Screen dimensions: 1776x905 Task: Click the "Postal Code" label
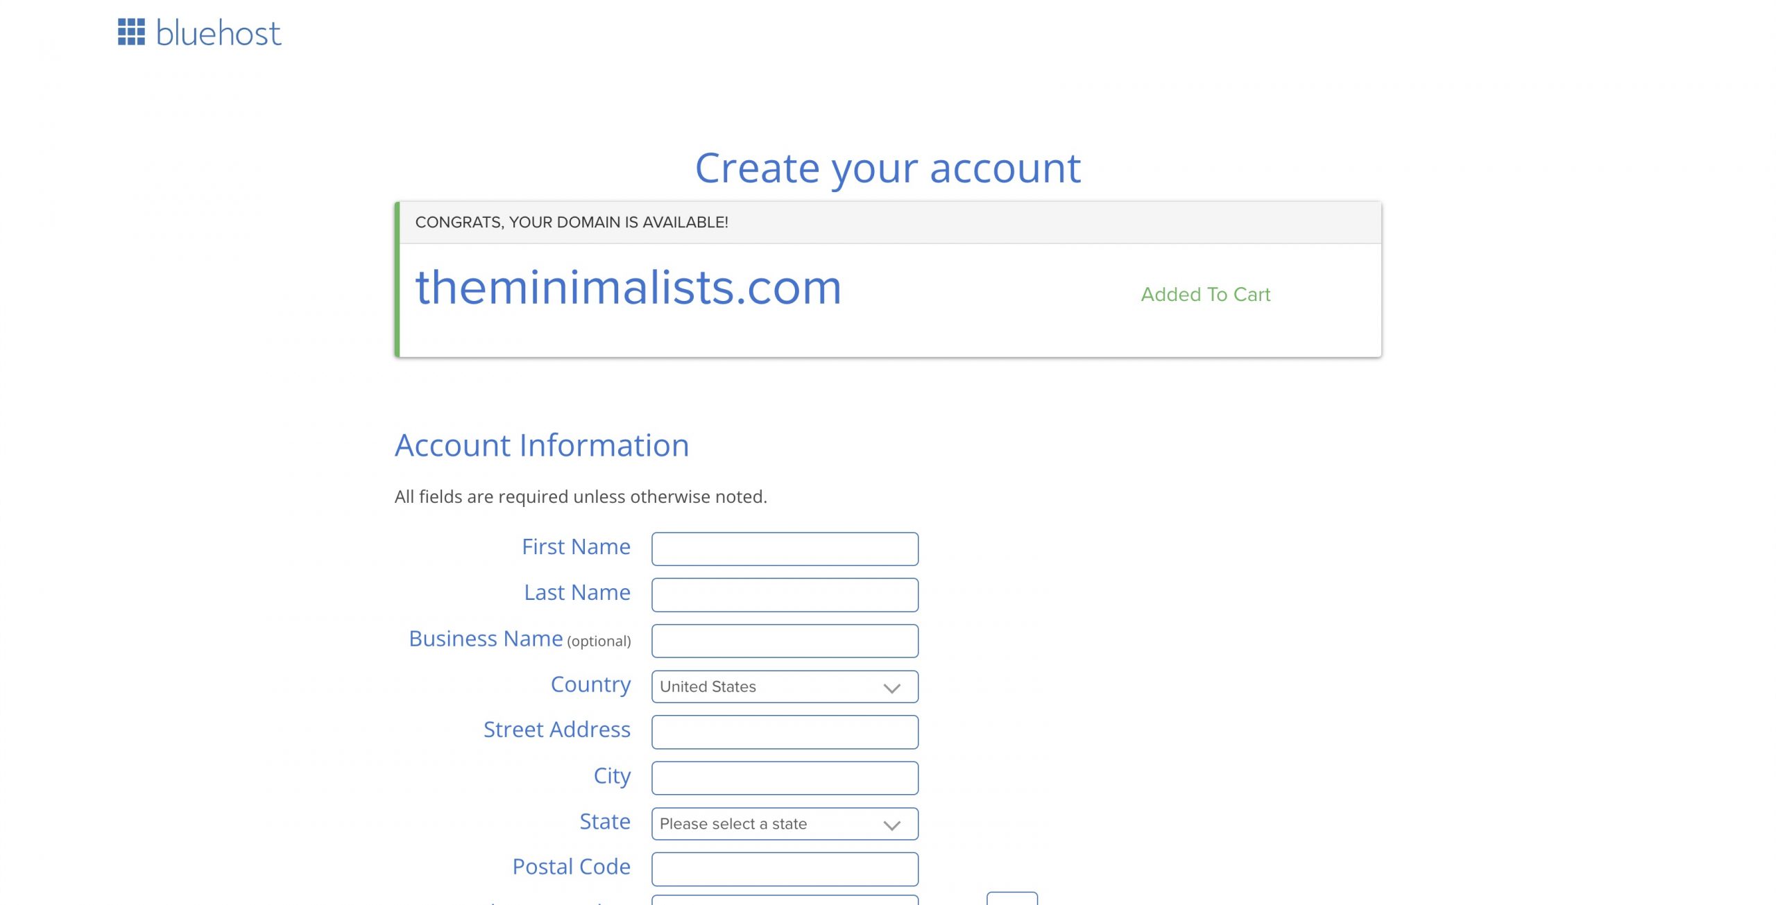(x=571, y=867)
